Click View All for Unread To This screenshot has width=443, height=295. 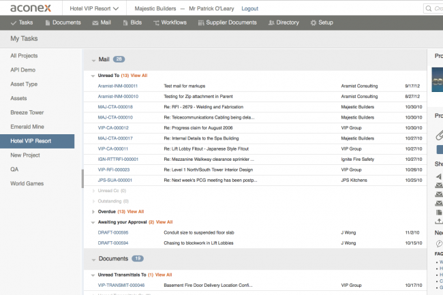tap(139, 76)
